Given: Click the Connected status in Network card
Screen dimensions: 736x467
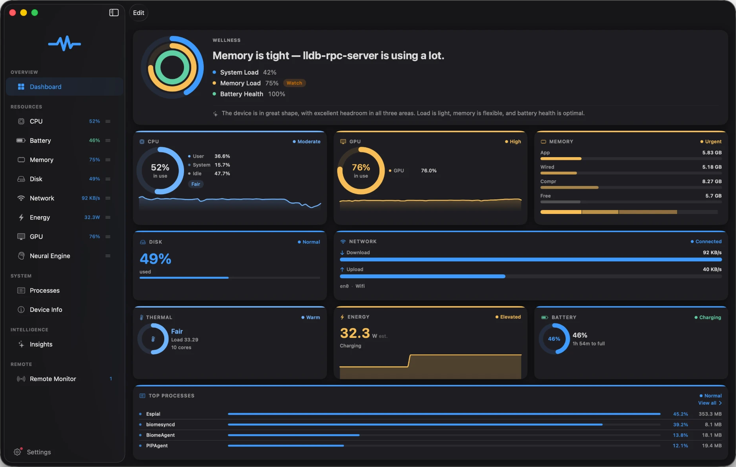Looking at the screenshot, I should 706,242.
